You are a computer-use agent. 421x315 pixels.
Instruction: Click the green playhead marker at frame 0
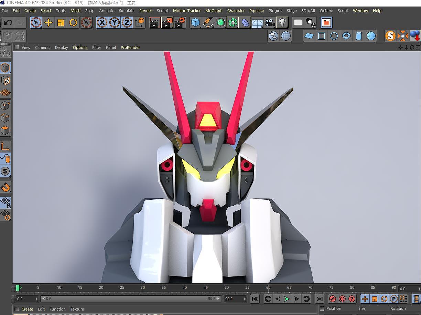(x=18, y=288)
